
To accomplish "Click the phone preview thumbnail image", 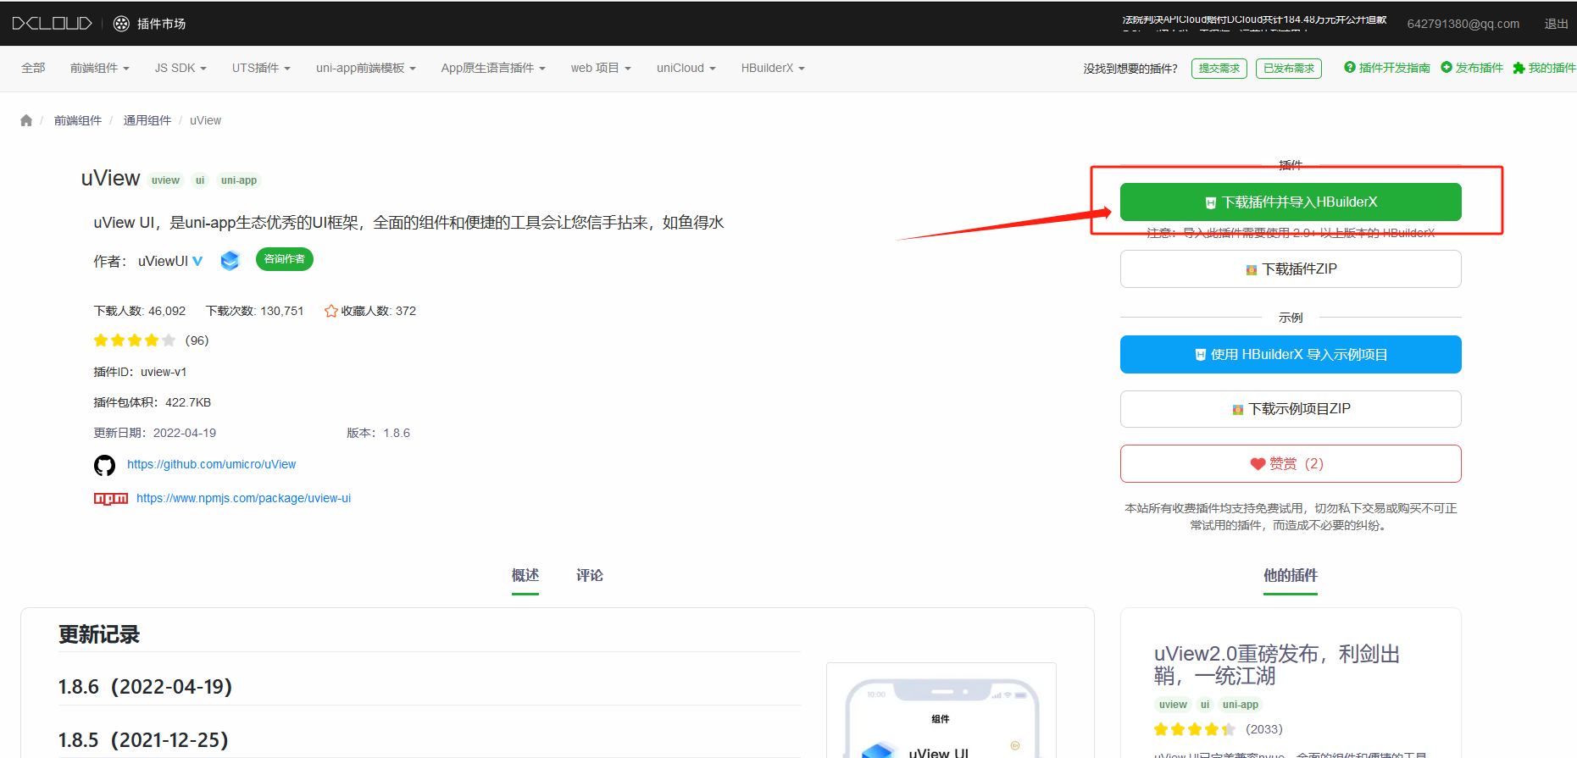I will pos(941,711).
